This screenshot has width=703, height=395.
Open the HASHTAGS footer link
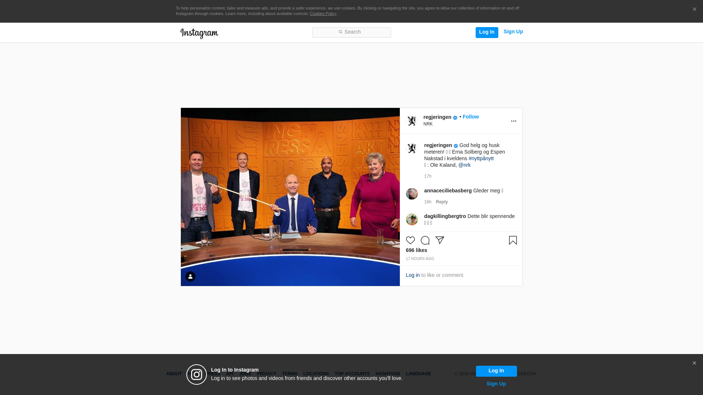click(x=388, y=374)
